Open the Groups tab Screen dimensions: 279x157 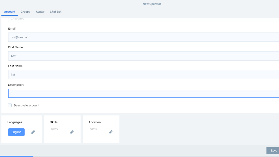coord(25,12)
